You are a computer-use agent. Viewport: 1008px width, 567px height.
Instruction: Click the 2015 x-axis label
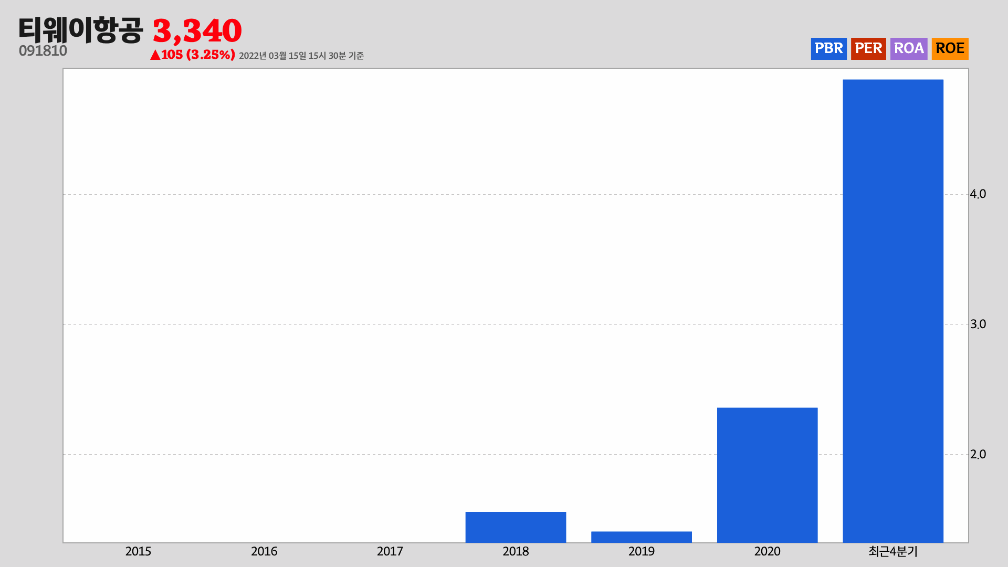pyautogui.click(x=138, y=551)
